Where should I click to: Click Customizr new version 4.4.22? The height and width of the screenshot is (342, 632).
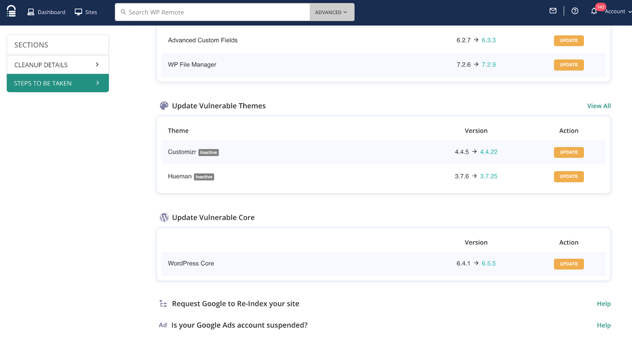pyautogui.click(x=489, y=152)
